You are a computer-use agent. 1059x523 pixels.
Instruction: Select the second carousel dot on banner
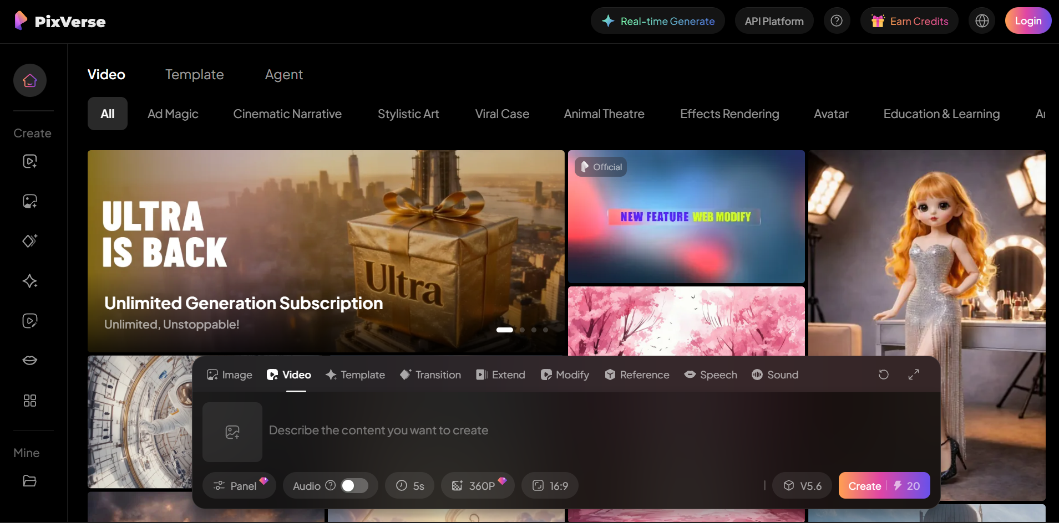pyautogui.click(x=522, y=330)
